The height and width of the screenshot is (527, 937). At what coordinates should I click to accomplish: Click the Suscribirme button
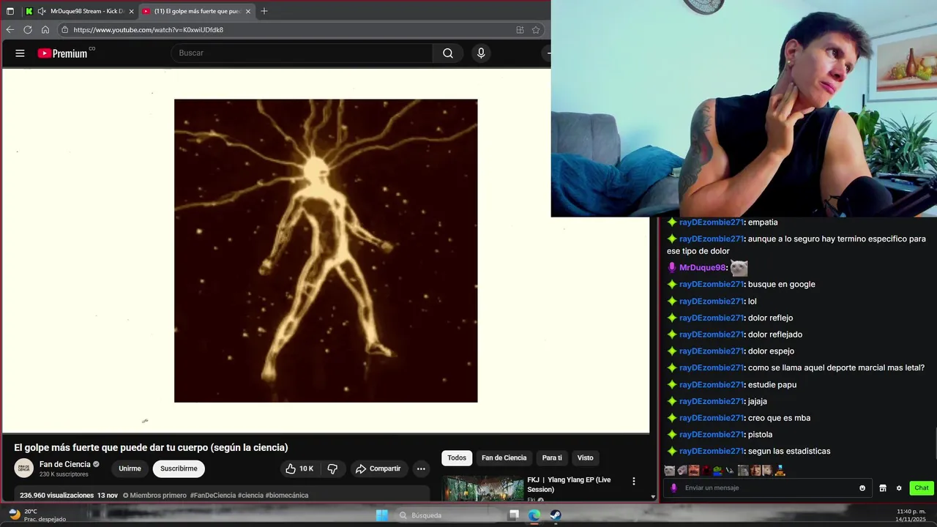click(179, 468)
